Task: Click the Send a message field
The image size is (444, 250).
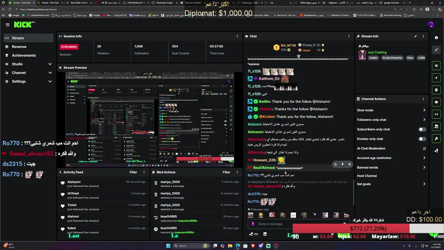Action: click(x=298, y=224)
